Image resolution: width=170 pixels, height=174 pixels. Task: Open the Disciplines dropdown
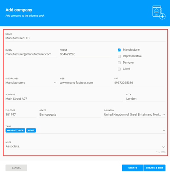pos(31,83)
